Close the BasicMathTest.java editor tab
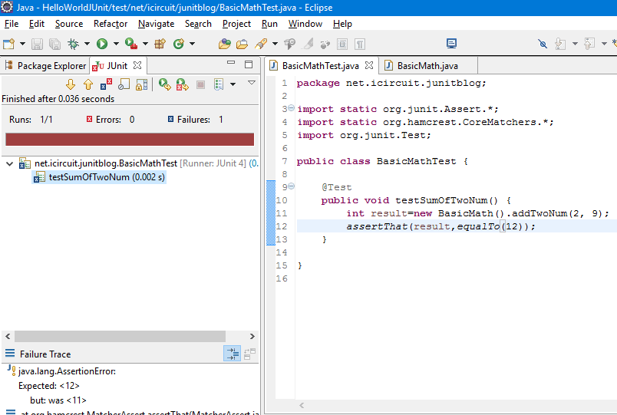 (x=368, y=65)
